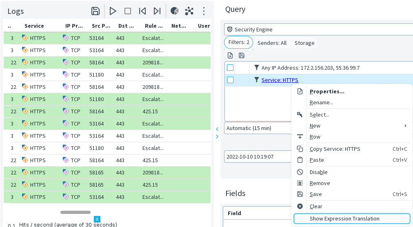Click the Stop button in Logs toolbar
The height and width of the screenshot is (227, 413).
(128, 11)
